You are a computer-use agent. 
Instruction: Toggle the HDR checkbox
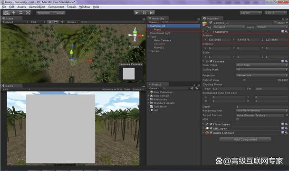click(237, 119)
